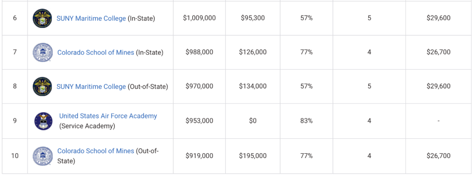This screenshot has width=475, height=177.
Task: Select the $195,000 cost cell
Action: tap(252, 156)
